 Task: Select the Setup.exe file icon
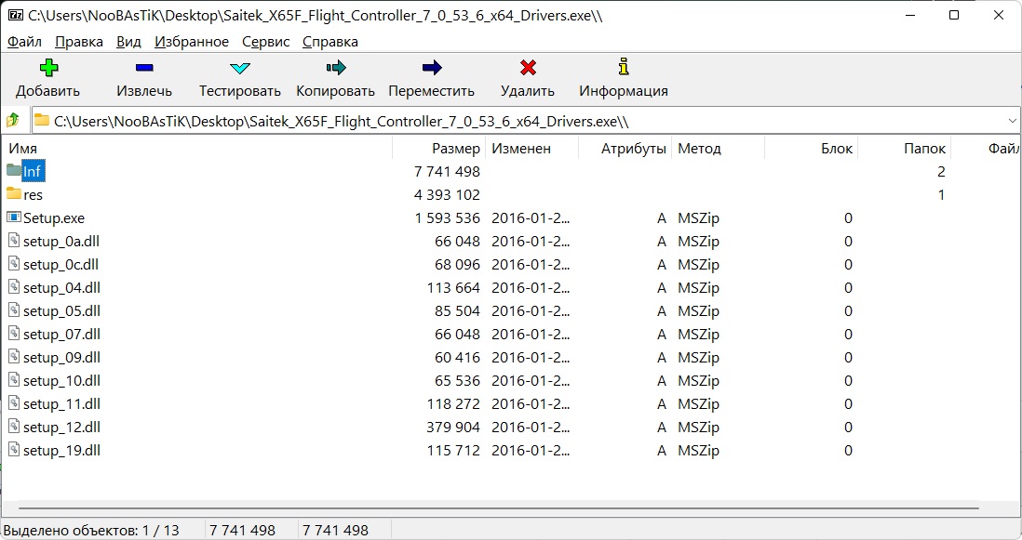pos(14,217)
